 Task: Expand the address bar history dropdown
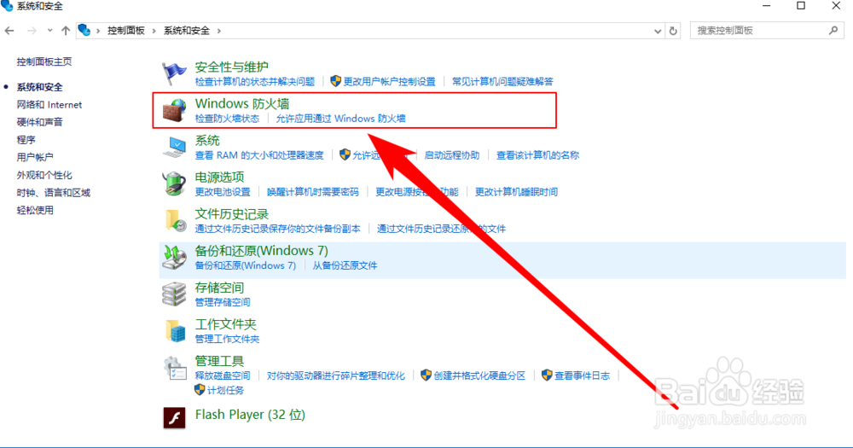(657, 31)
